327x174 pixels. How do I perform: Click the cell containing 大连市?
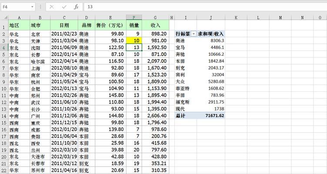(x=40, y=157)
